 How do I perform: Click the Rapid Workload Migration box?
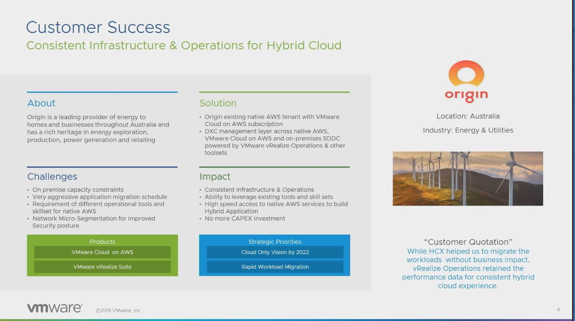point(275,267)
